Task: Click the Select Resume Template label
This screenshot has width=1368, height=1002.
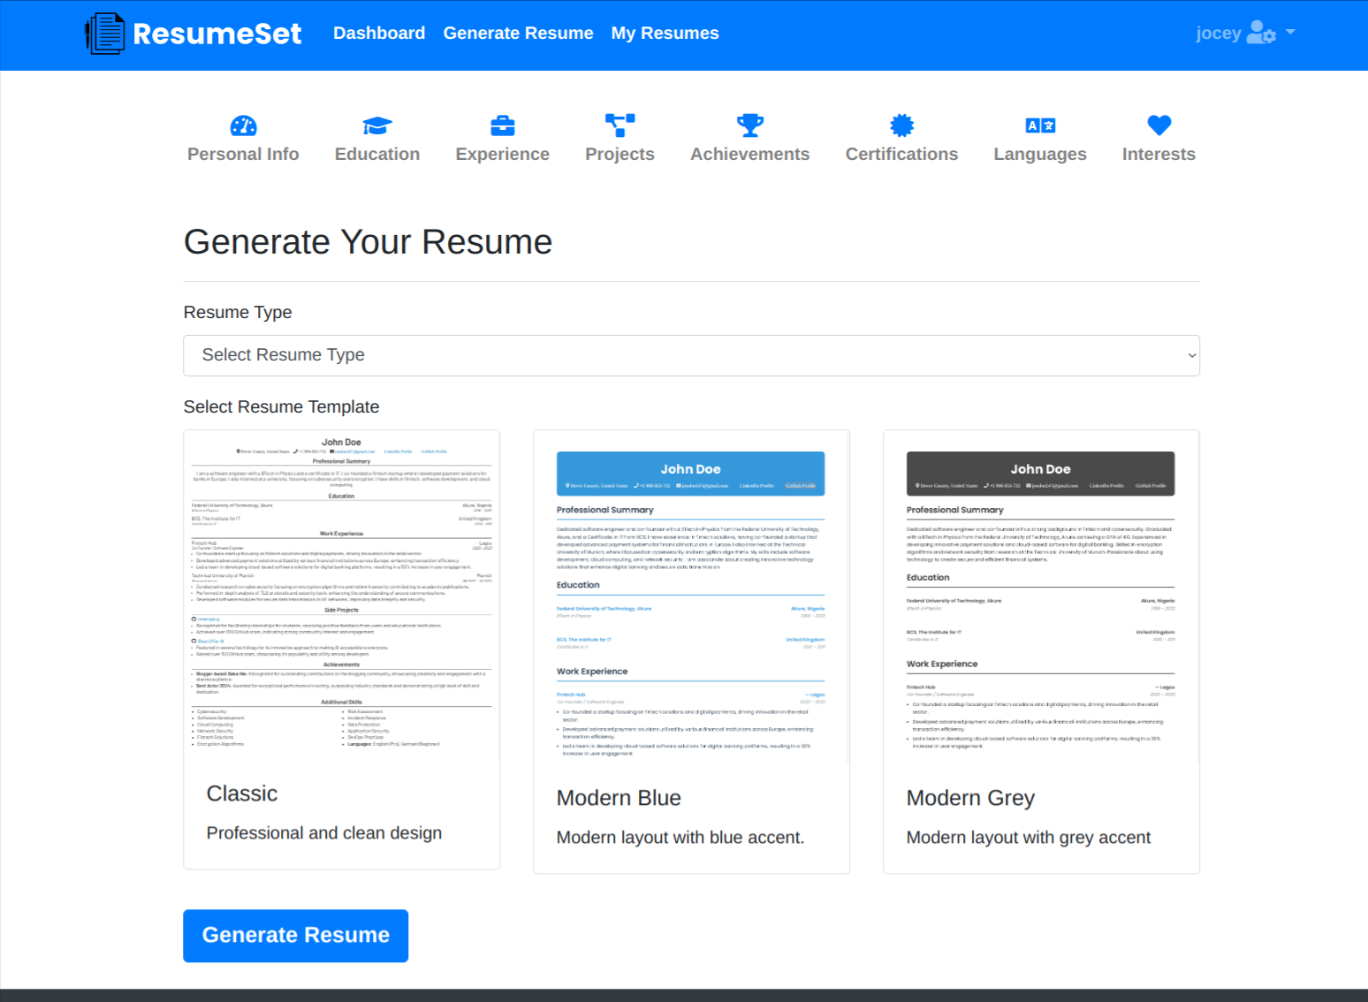Action: pyautogui.click(x=282, y=406)
